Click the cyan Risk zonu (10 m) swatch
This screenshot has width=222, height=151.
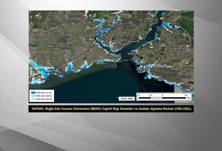pyautogui.click(x=33, y=96)
